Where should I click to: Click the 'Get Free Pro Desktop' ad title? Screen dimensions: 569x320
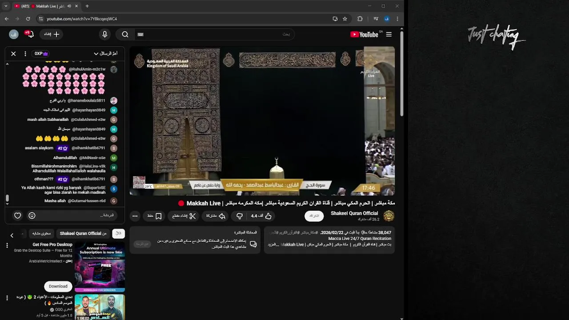coord(52,245)
